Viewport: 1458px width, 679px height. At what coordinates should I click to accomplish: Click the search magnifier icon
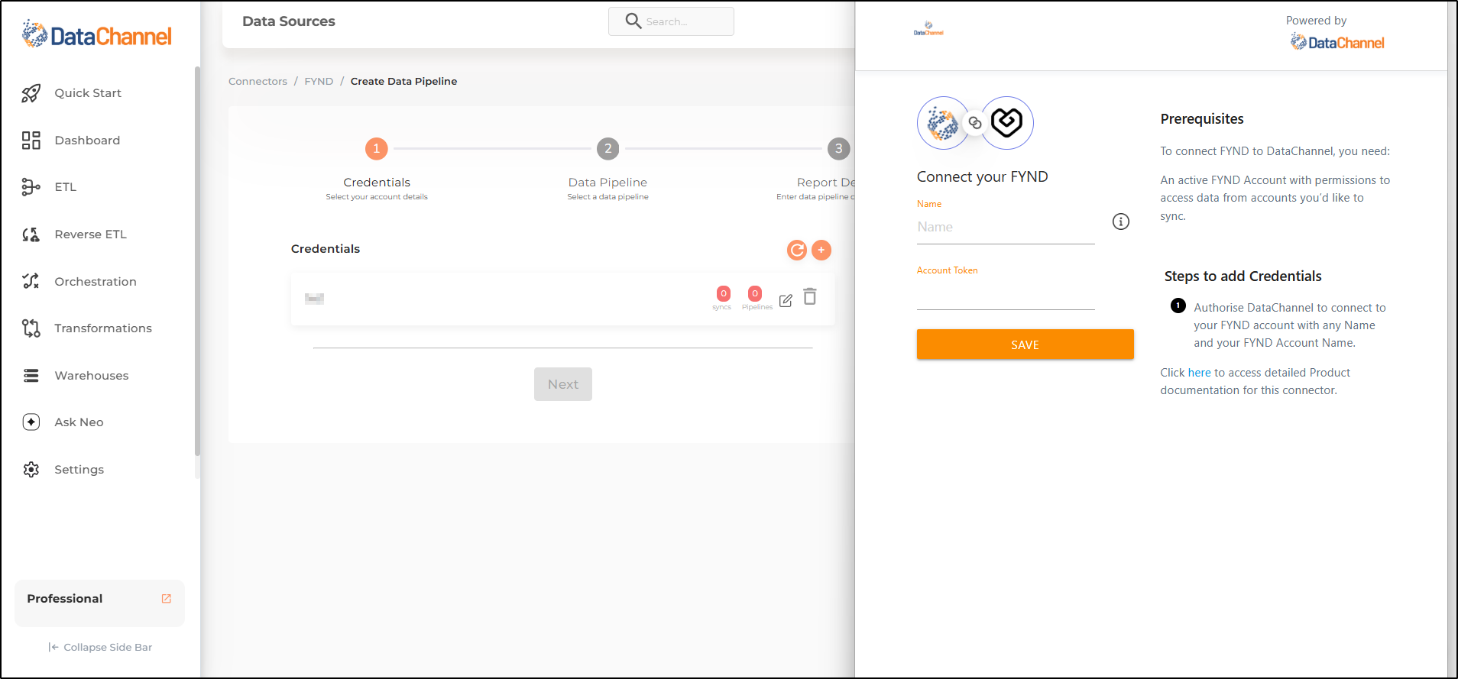pos(633,21)
